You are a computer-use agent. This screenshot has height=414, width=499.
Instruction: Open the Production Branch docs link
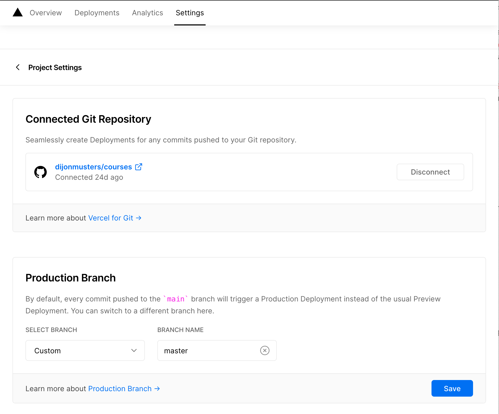124,389
